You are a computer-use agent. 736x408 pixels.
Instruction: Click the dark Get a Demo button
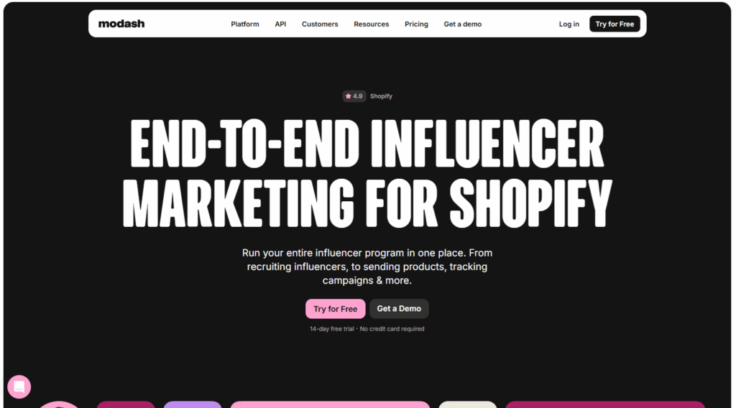399,309
